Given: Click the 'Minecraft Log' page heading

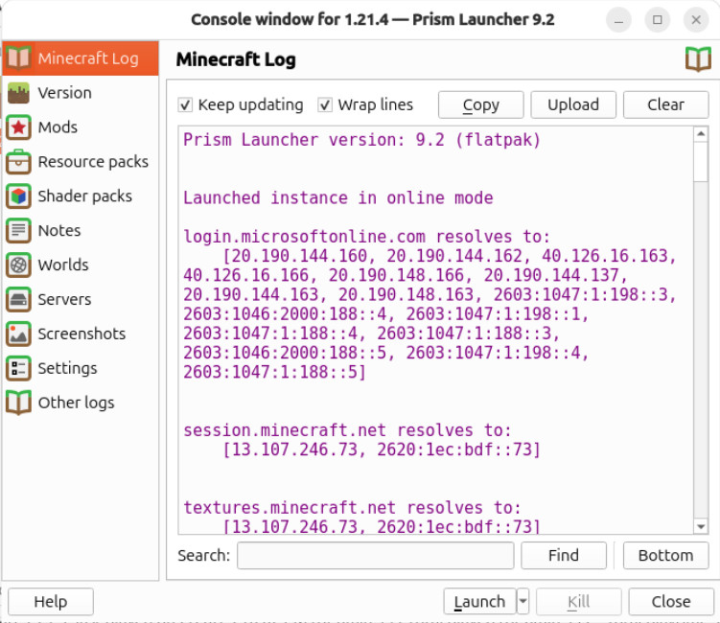Looking at the screenshot, I should click(236, 59).
